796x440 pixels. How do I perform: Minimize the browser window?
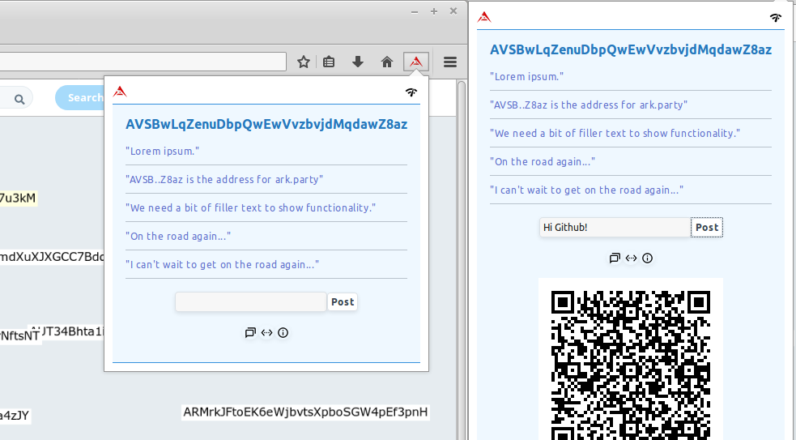pyautogui.click(x=415, y=11)
